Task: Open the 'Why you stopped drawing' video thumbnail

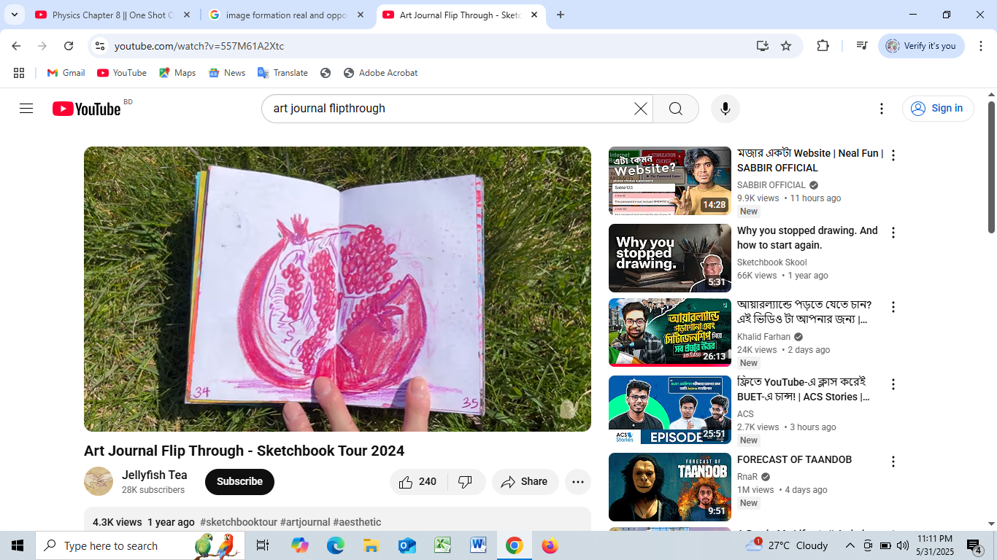Action: pyautogui.click(x=669, y=258)
